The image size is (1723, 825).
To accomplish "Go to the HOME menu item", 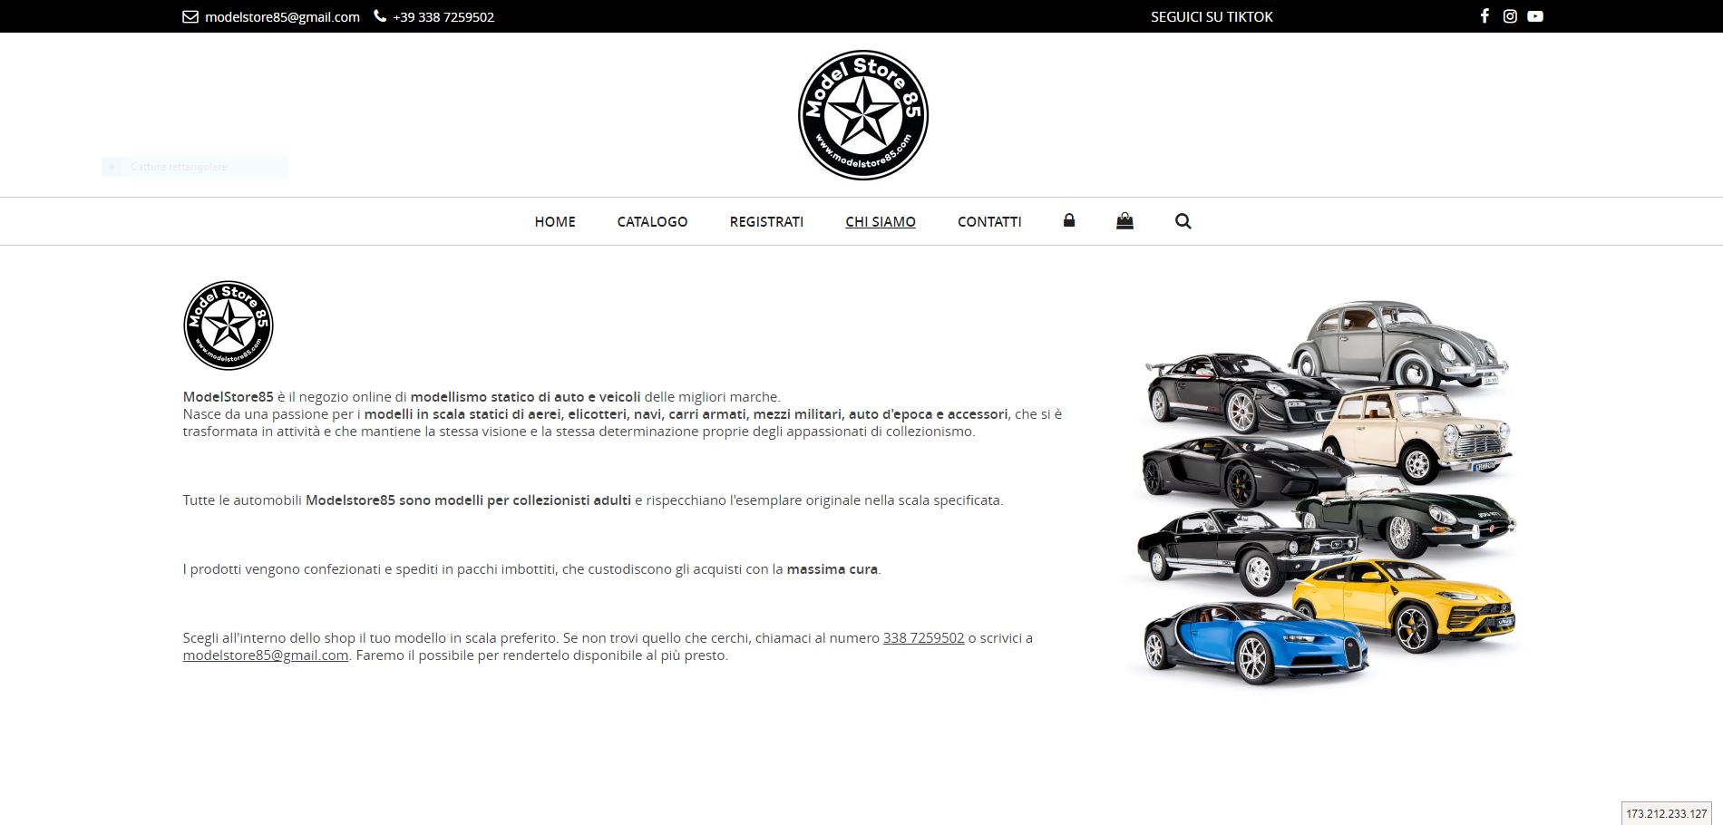I will 555,221.
